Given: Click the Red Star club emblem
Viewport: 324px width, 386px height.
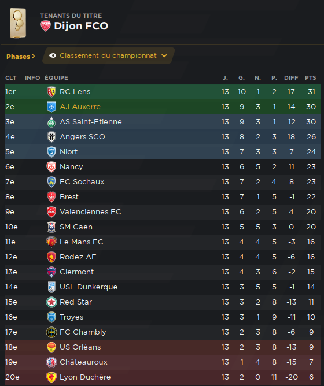Looking at the screenshot, I should click(x=51, y=302).
